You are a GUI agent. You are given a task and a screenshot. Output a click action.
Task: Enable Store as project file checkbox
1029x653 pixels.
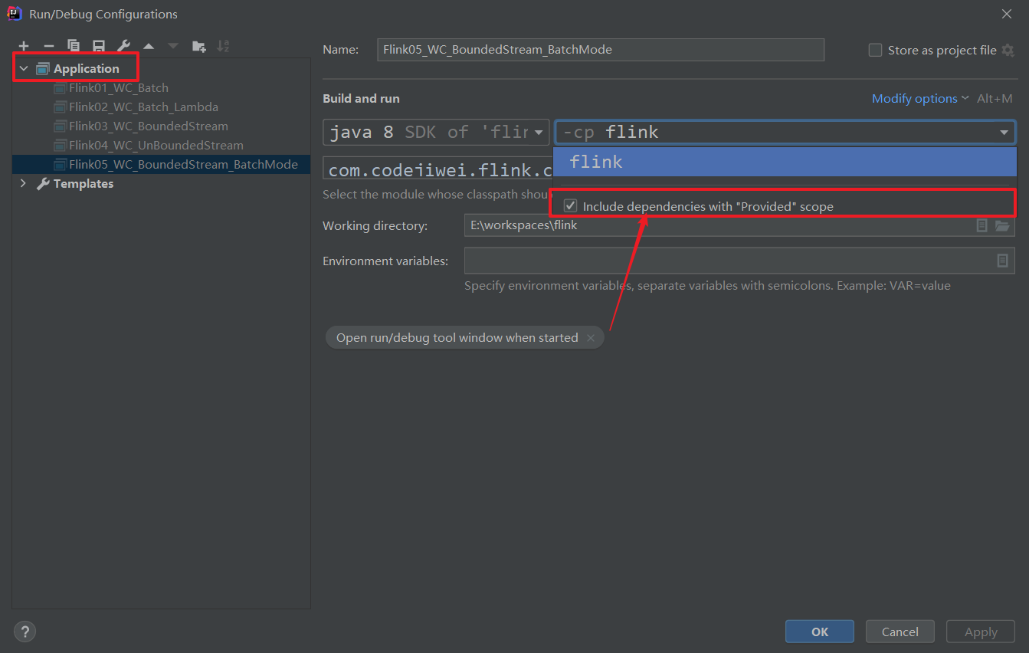click(x=875, y=50)
